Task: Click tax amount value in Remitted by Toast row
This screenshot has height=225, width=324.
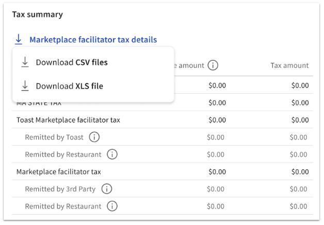Action: pos(298,137)
